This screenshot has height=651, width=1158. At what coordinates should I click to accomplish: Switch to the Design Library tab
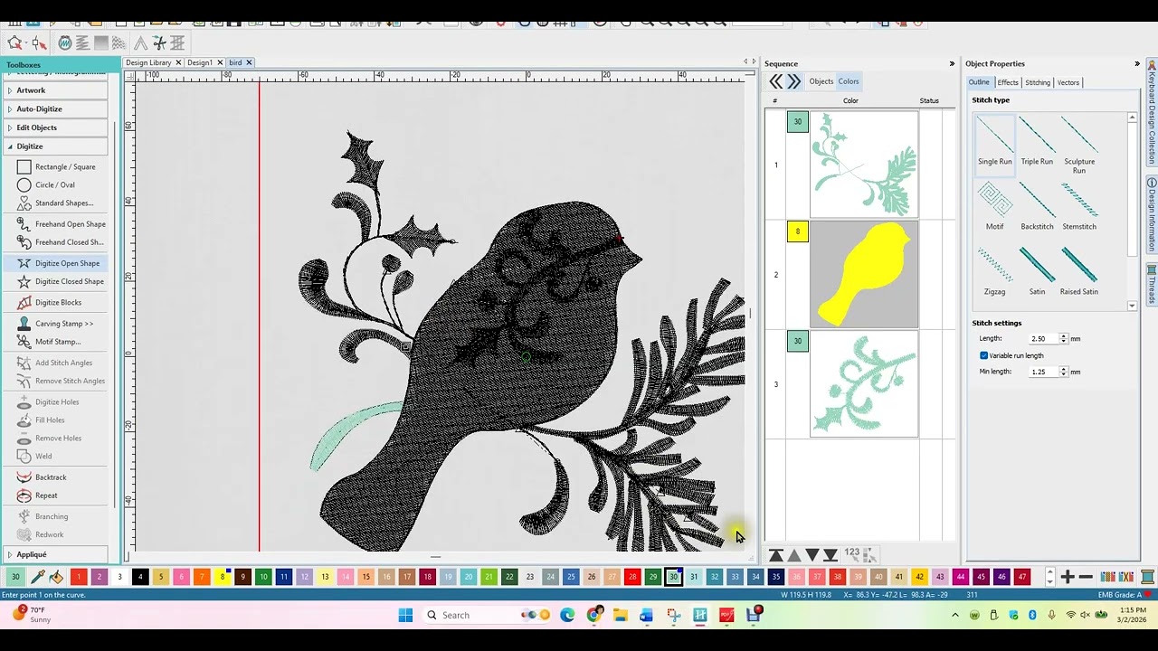pos(148,62)
